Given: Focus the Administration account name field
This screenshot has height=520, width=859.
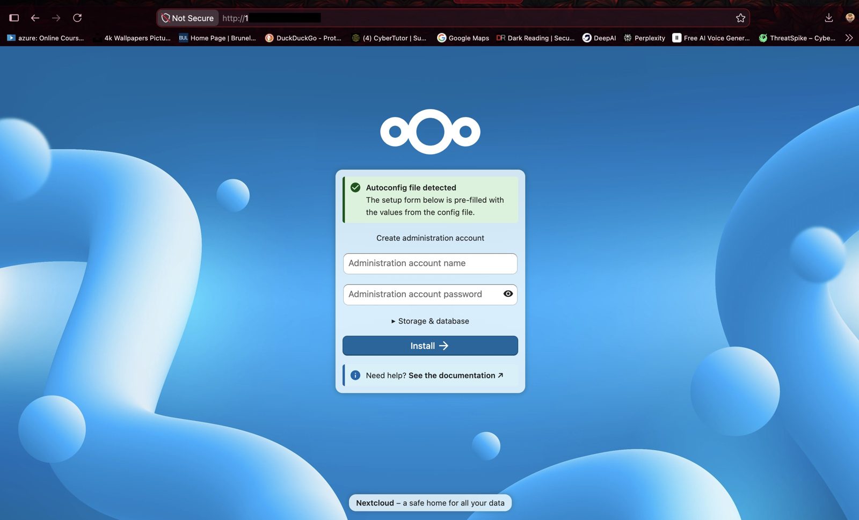Looking at the screenshot, I should (x=430, y=263).
